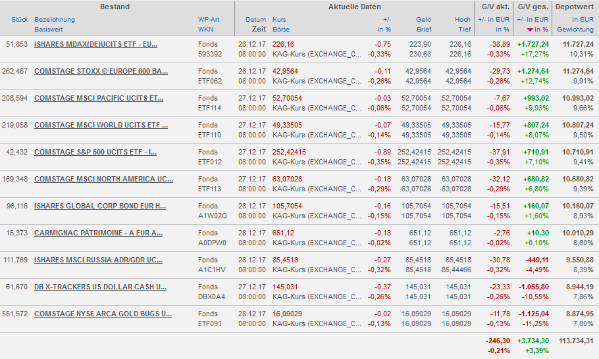This screenshot has height=359, width=599.
Task: Click quantity 51,853
Action: (17, 44)
